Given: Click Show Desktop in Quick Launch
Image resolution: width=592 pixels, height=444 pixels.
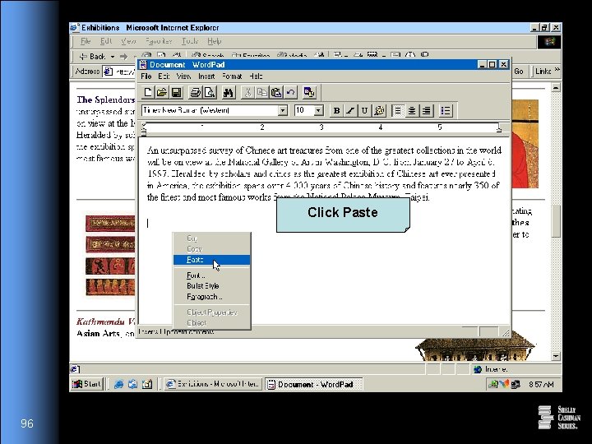Looking at the screenshot, I should pos(147,384).
